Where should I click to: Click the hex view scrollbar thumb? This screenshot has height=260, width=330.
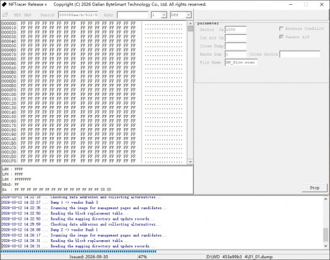190,29
